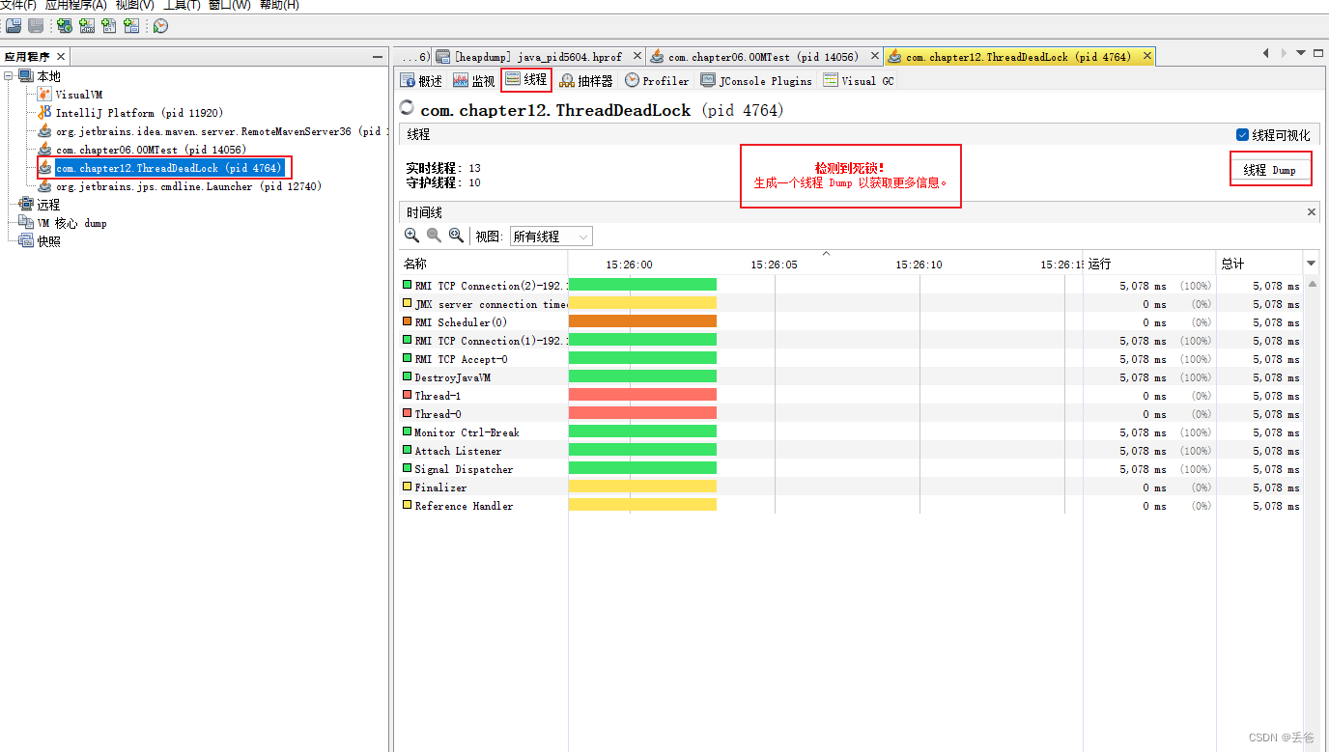The height and width of the screenshot is (752, 1329).
Task: Switch to the 概述 tab
Action: tap(422, 81)
